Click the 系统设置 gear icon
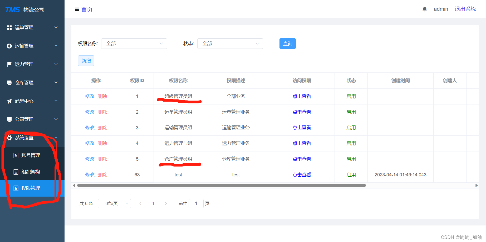The height and width of the screenshot is (242, 486). point(9,138)
